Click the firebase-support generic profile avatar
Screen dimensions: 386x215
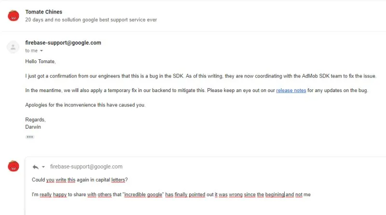(x=14, y=47)
